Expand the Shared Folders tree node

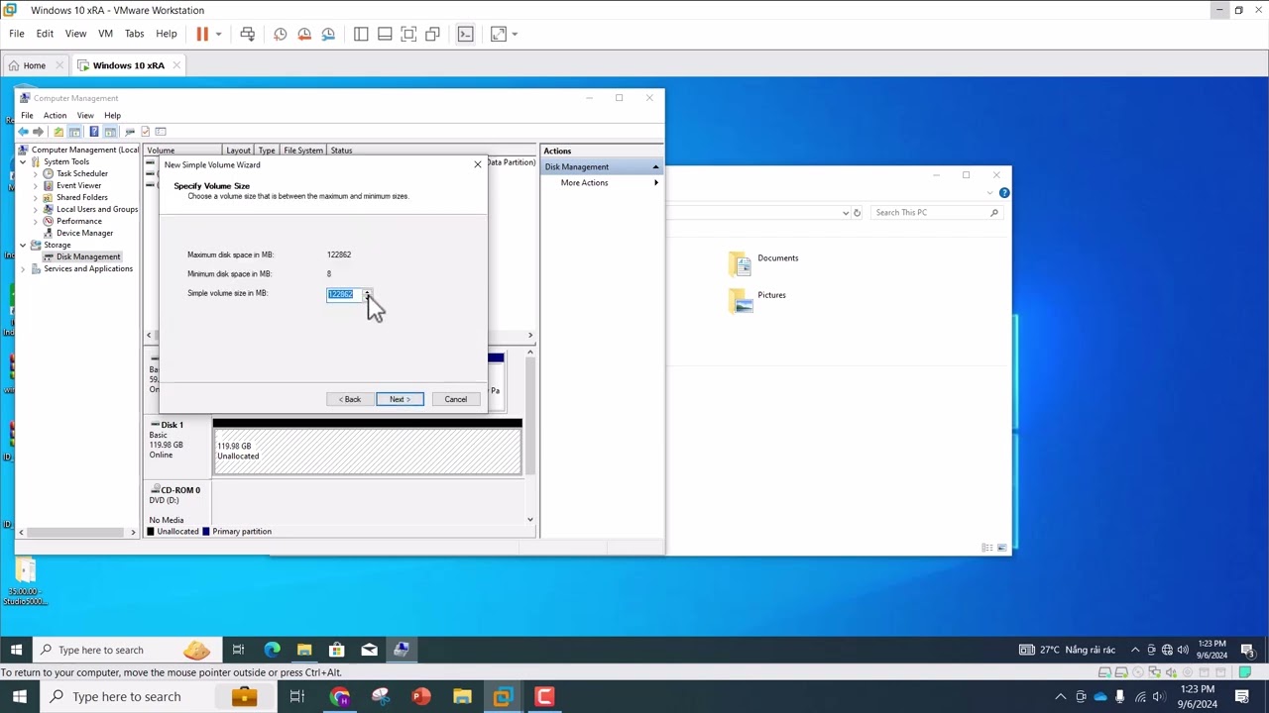[x=36, y=197]
